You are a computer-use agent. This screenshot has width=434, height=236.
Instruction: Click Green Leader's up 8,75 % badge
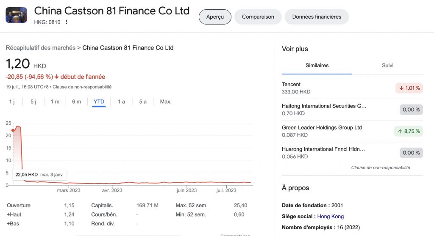pos(409,131)
